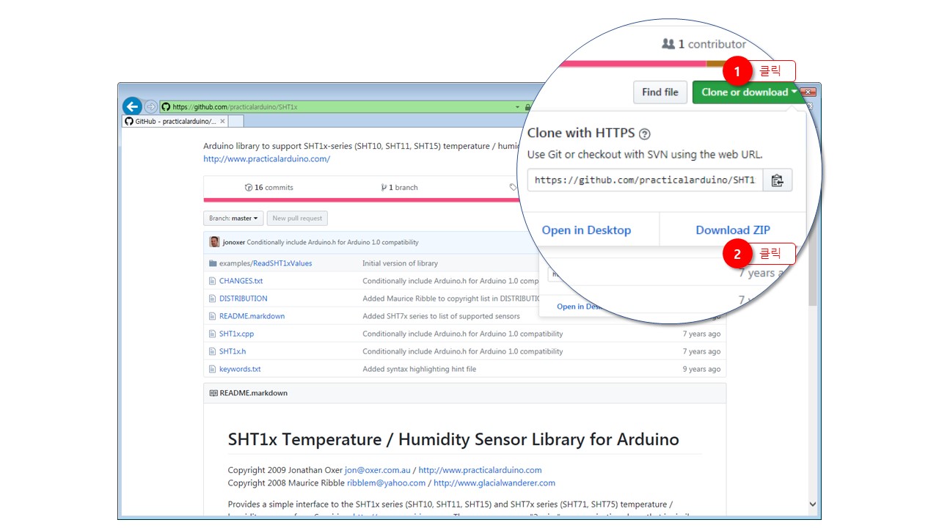This screenshot has height=528, width=939.
Task: Close the GitHub practicalarduino tab
Action: click(x=223, y=121)
